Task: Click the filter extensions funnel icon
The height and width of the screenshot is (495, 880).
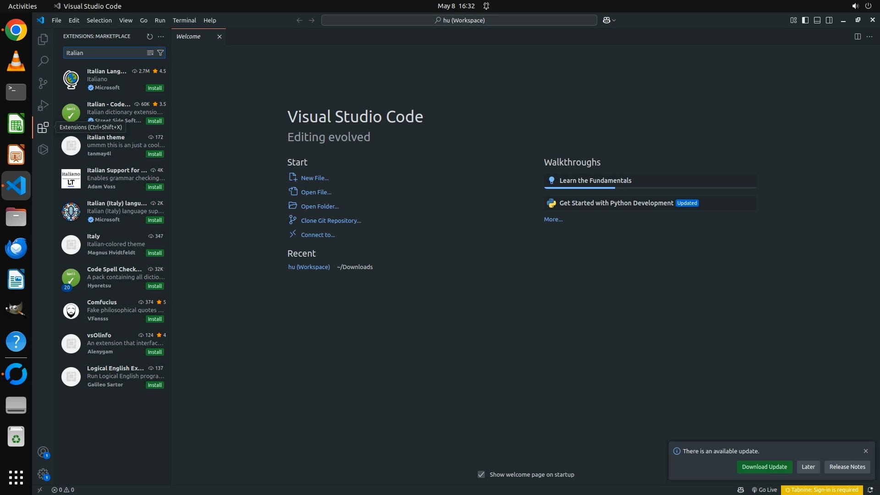Action: click(x=160, y=53)
